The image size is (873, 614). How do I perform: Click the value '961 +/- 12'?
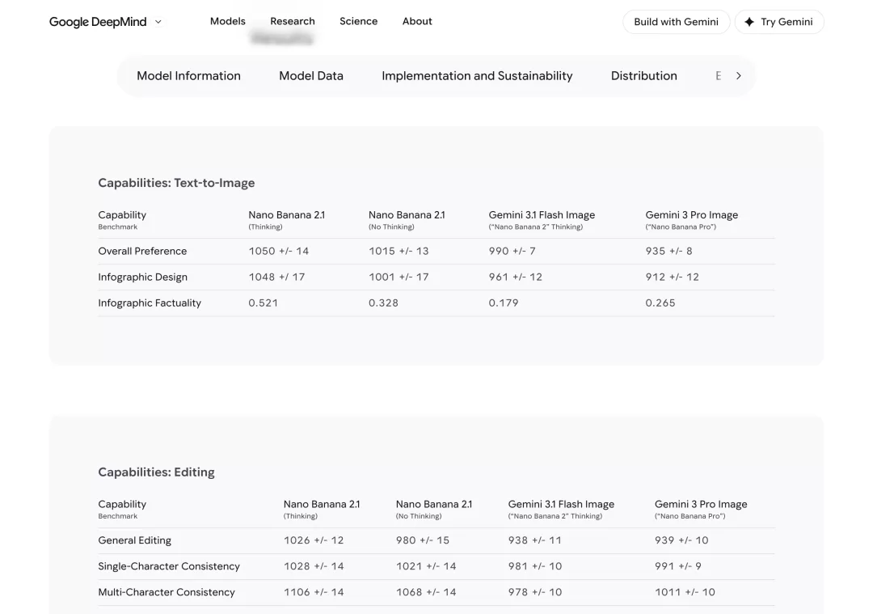[x=516, y=277]
